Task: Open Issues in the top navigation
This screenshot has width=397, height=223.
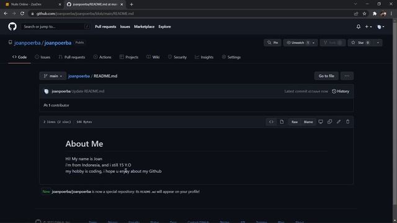Action: click(125, 27)
